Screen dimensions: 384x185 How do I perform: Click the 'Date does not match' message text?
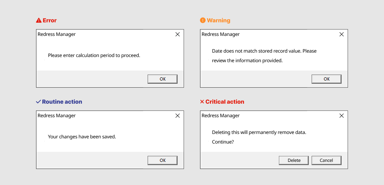point(264,51)
